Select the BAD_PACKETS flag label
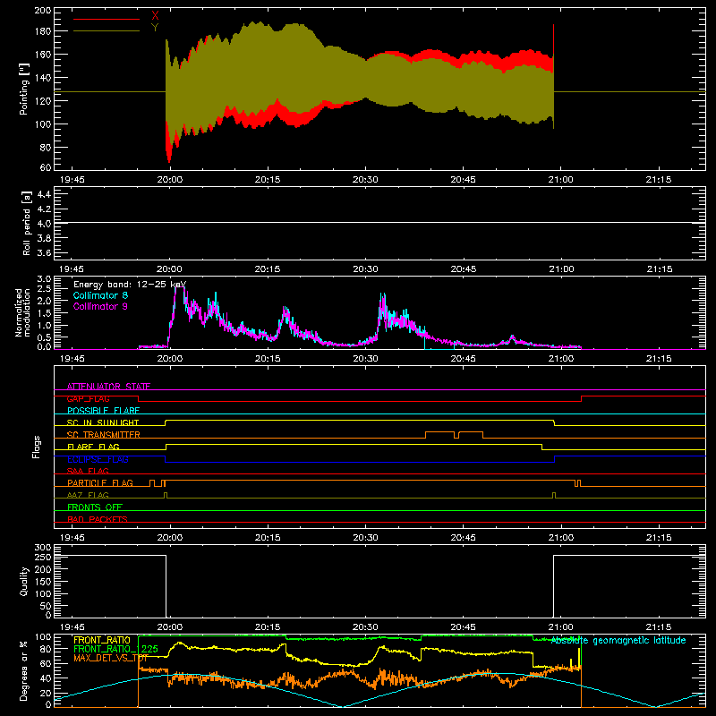This screenshot has height=716, width=716. click(98, 519)
